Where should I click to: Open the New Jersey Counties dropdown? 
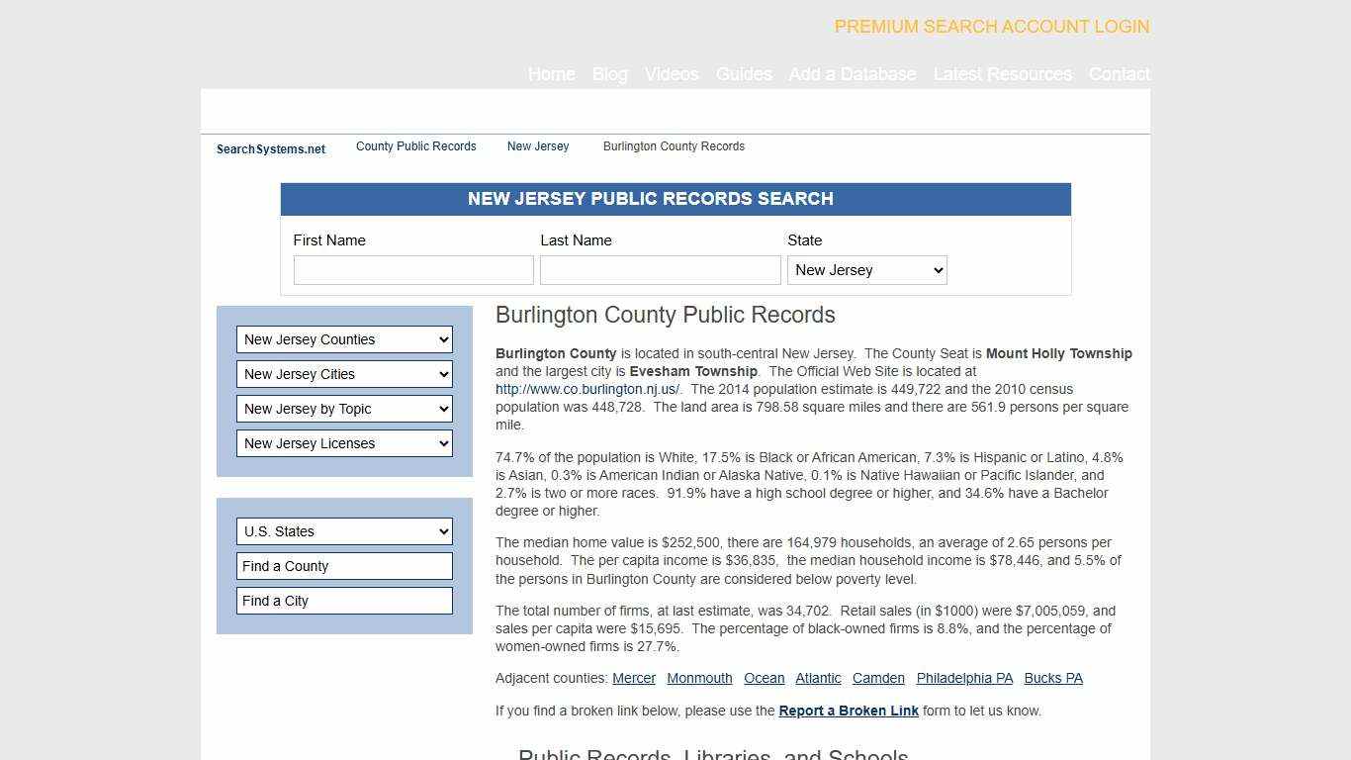[344, 339]
